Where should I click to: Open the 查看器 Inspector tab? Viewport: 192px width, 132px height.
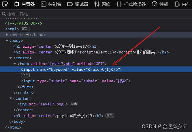point(25,4)
